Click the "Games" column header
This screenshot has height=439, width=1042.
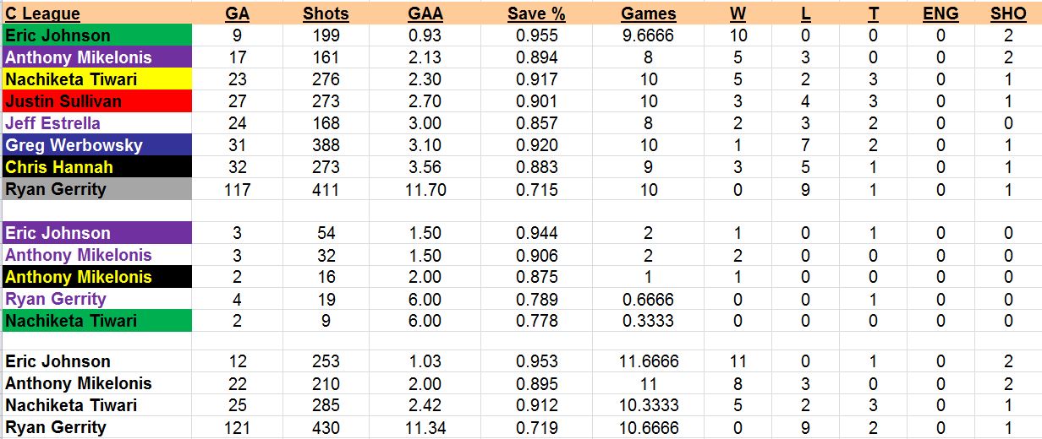pos(648,14)
